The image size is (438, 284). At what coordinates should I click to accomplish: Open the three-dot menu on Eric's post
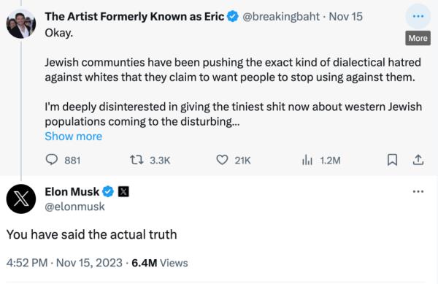[418, 16]
